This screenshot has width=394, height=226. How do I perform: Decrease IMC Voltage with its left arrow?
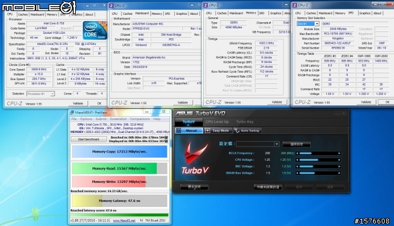click(297, 166)
